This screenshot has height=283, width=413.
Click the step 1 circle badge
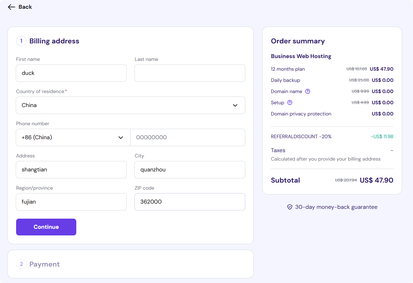21,41
